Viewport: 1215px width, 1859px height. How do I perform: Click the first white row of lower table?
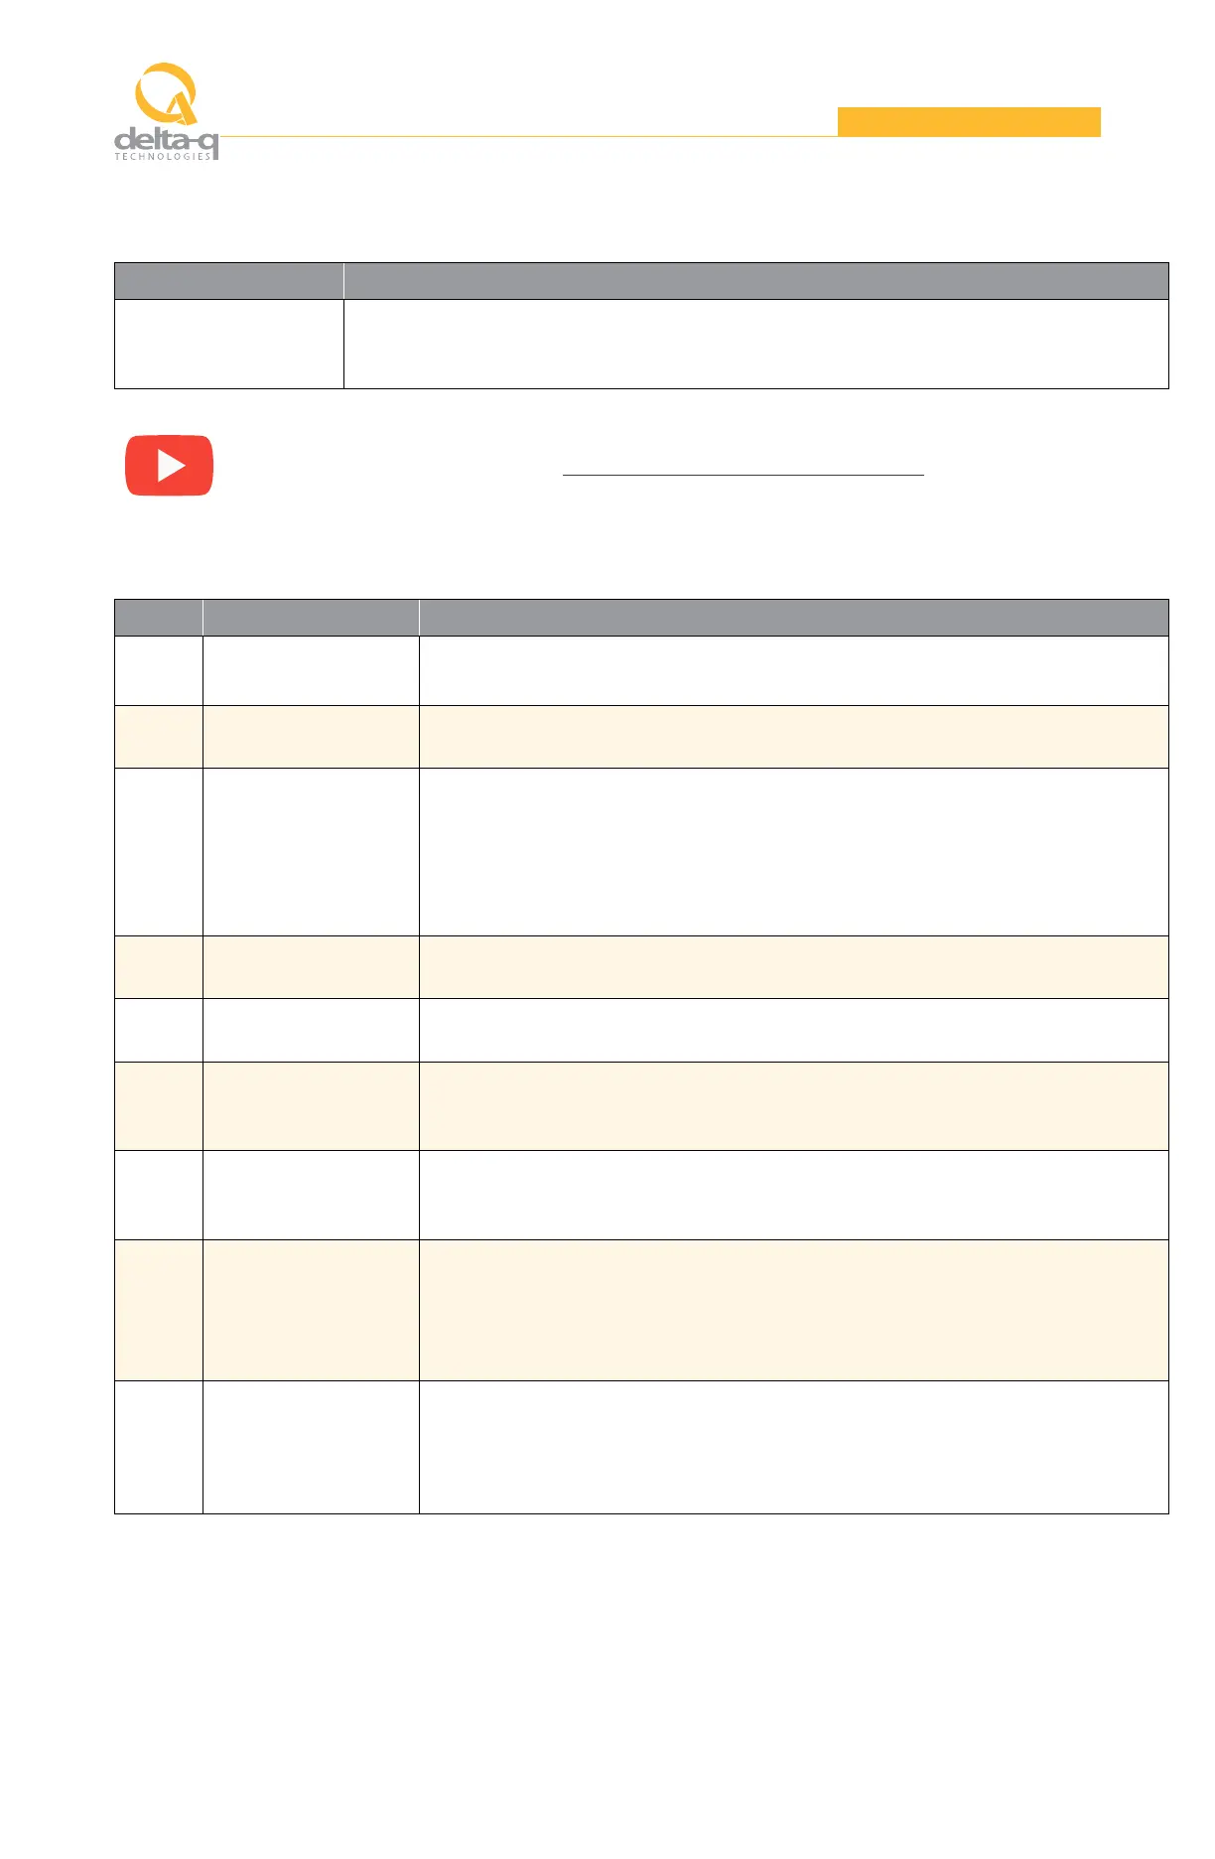click(x=641, y=670)
